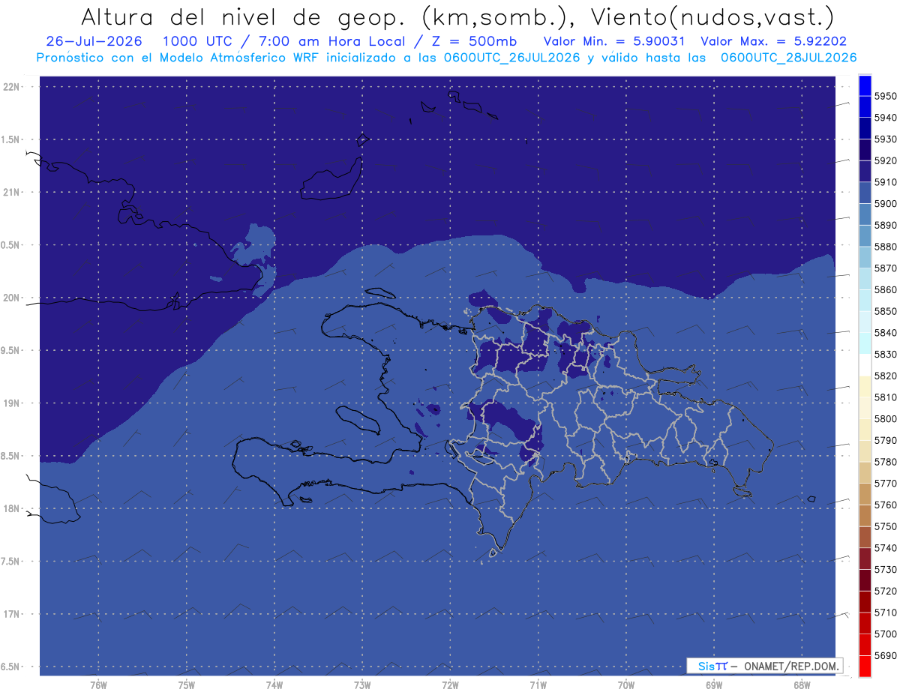The width and height of the screenshot is (900, 695).
Task: Click the '71W' longitude axis label
Action: [x=538, y=685]
